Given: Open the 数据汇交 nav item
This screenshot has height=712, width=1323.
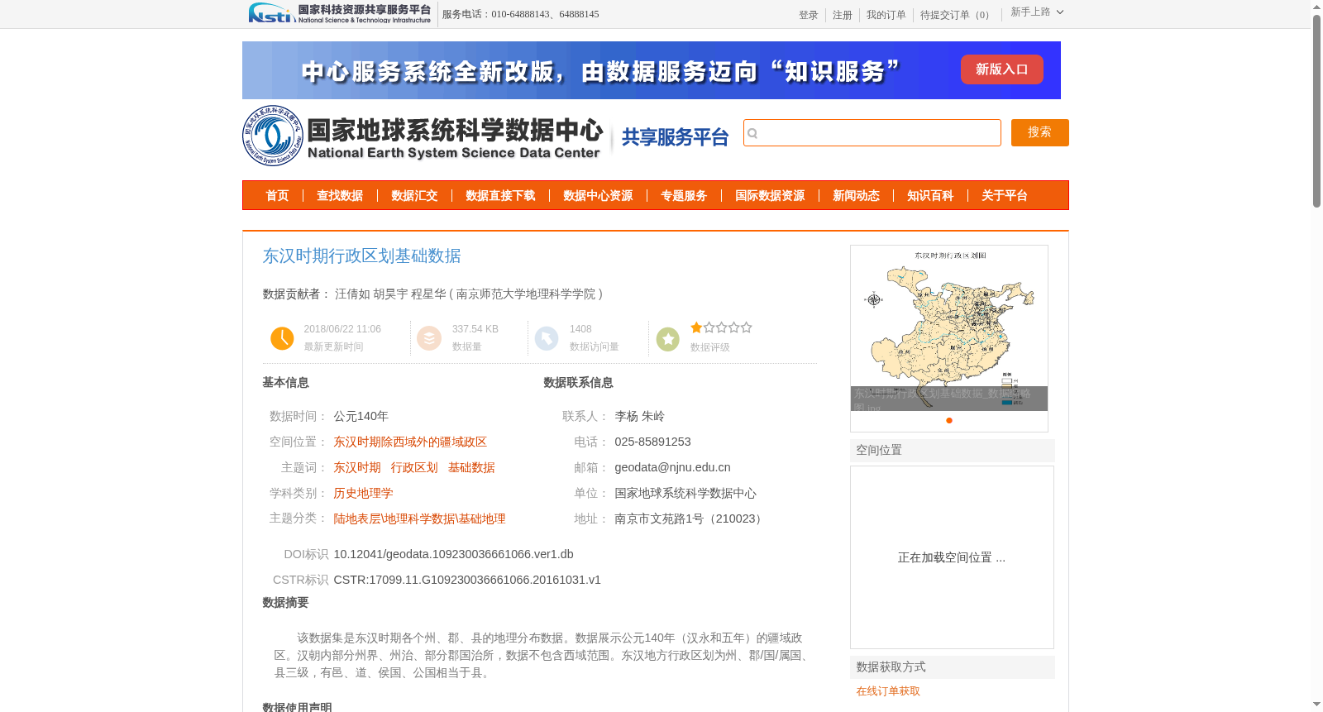Looking at the screenshot, I should pos(414,196).
